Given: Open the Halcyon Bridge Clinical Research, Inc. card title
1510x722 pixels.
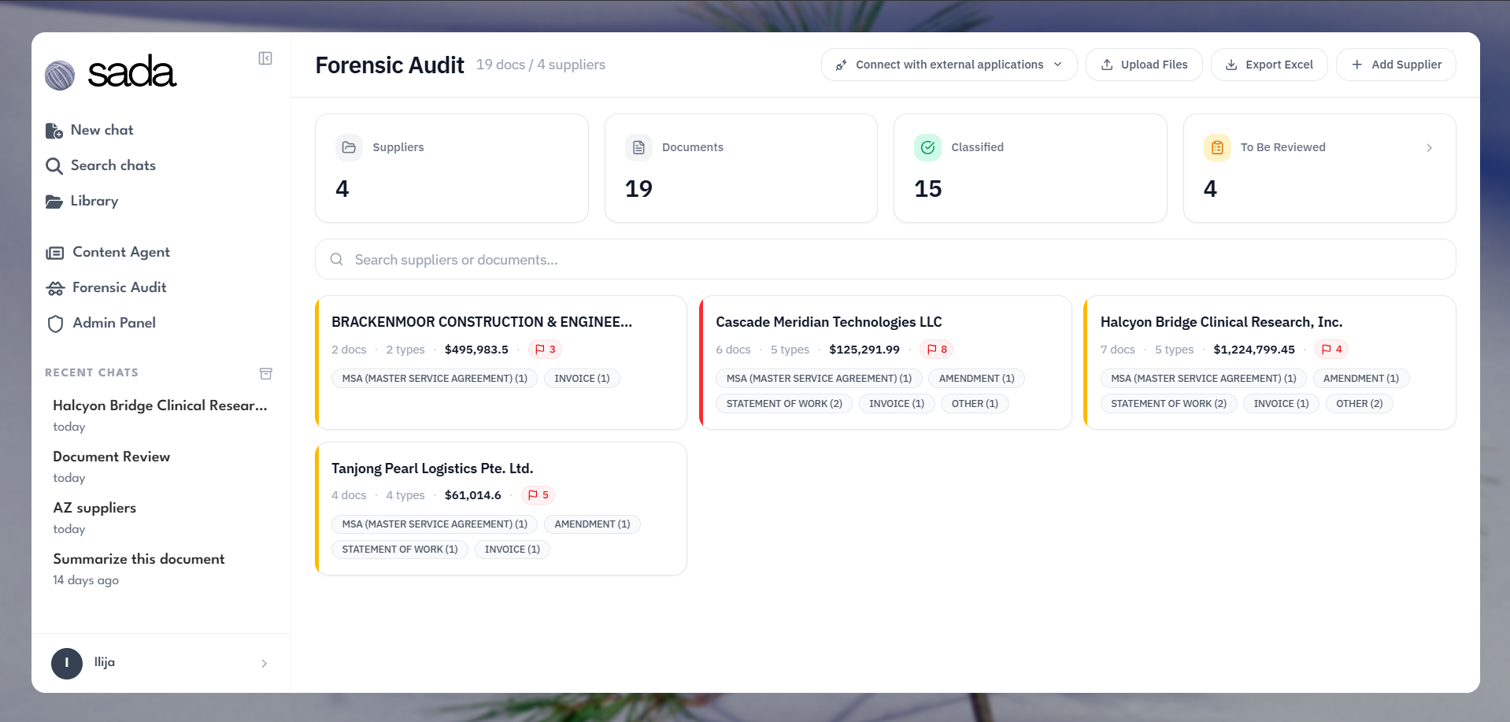Looking at the screenshot, I should pyautogui.click(x=1221, y=322).
